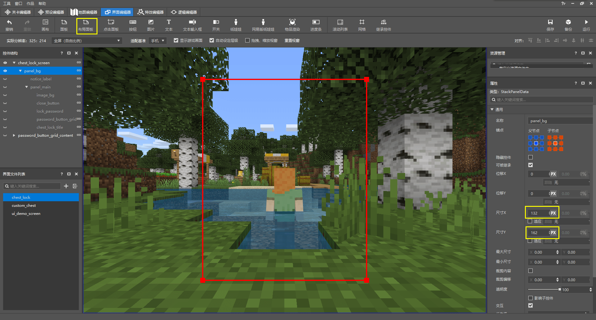Insert 继承控件 inherited control
Viewport: 596px width, 320px height.
pos(384,25)
